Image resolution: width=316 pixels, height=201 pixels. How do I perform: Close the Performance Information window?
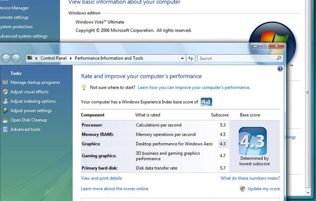[276, 46]
